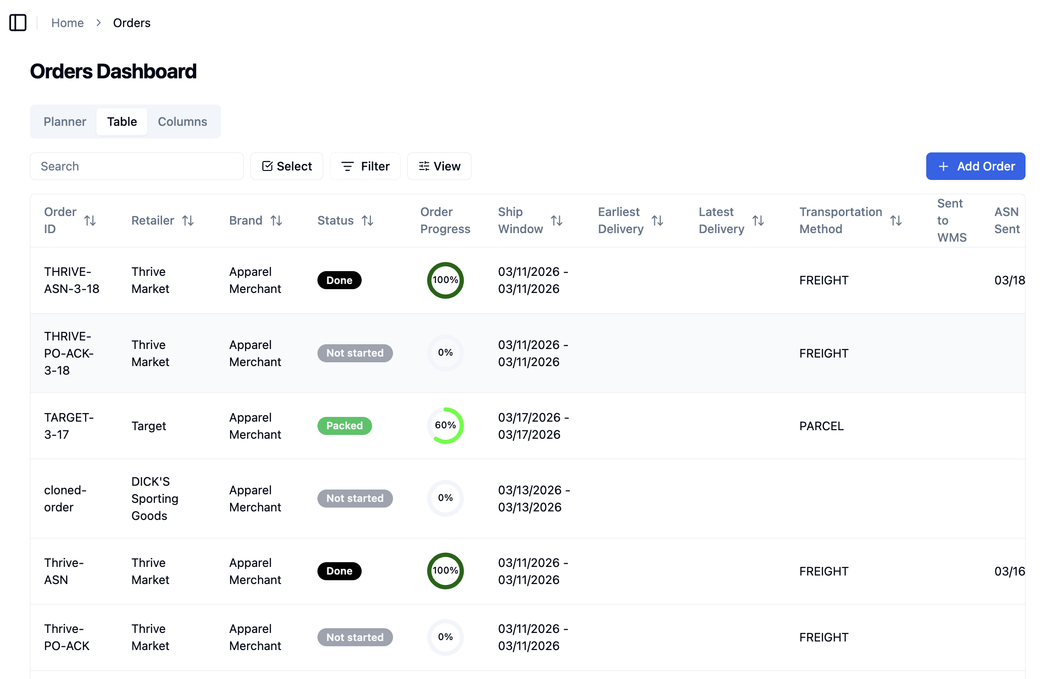Sort the Status column
The height and width of the screenshot is (679, 1055).
368,221
